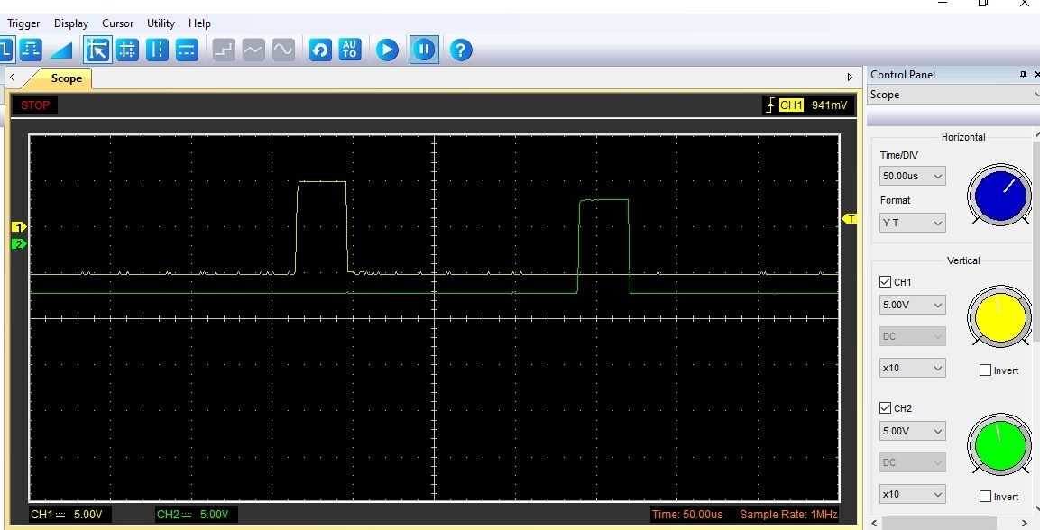This screenshot has height=530, width=1040.
Task: Click the refresh/reset arrow toolbar icon
Action: tap(320, 50)
